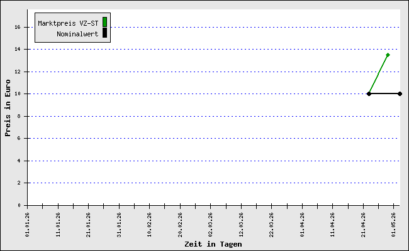Click the date label 01.05.26
The image size is (409, 251).
394,225
